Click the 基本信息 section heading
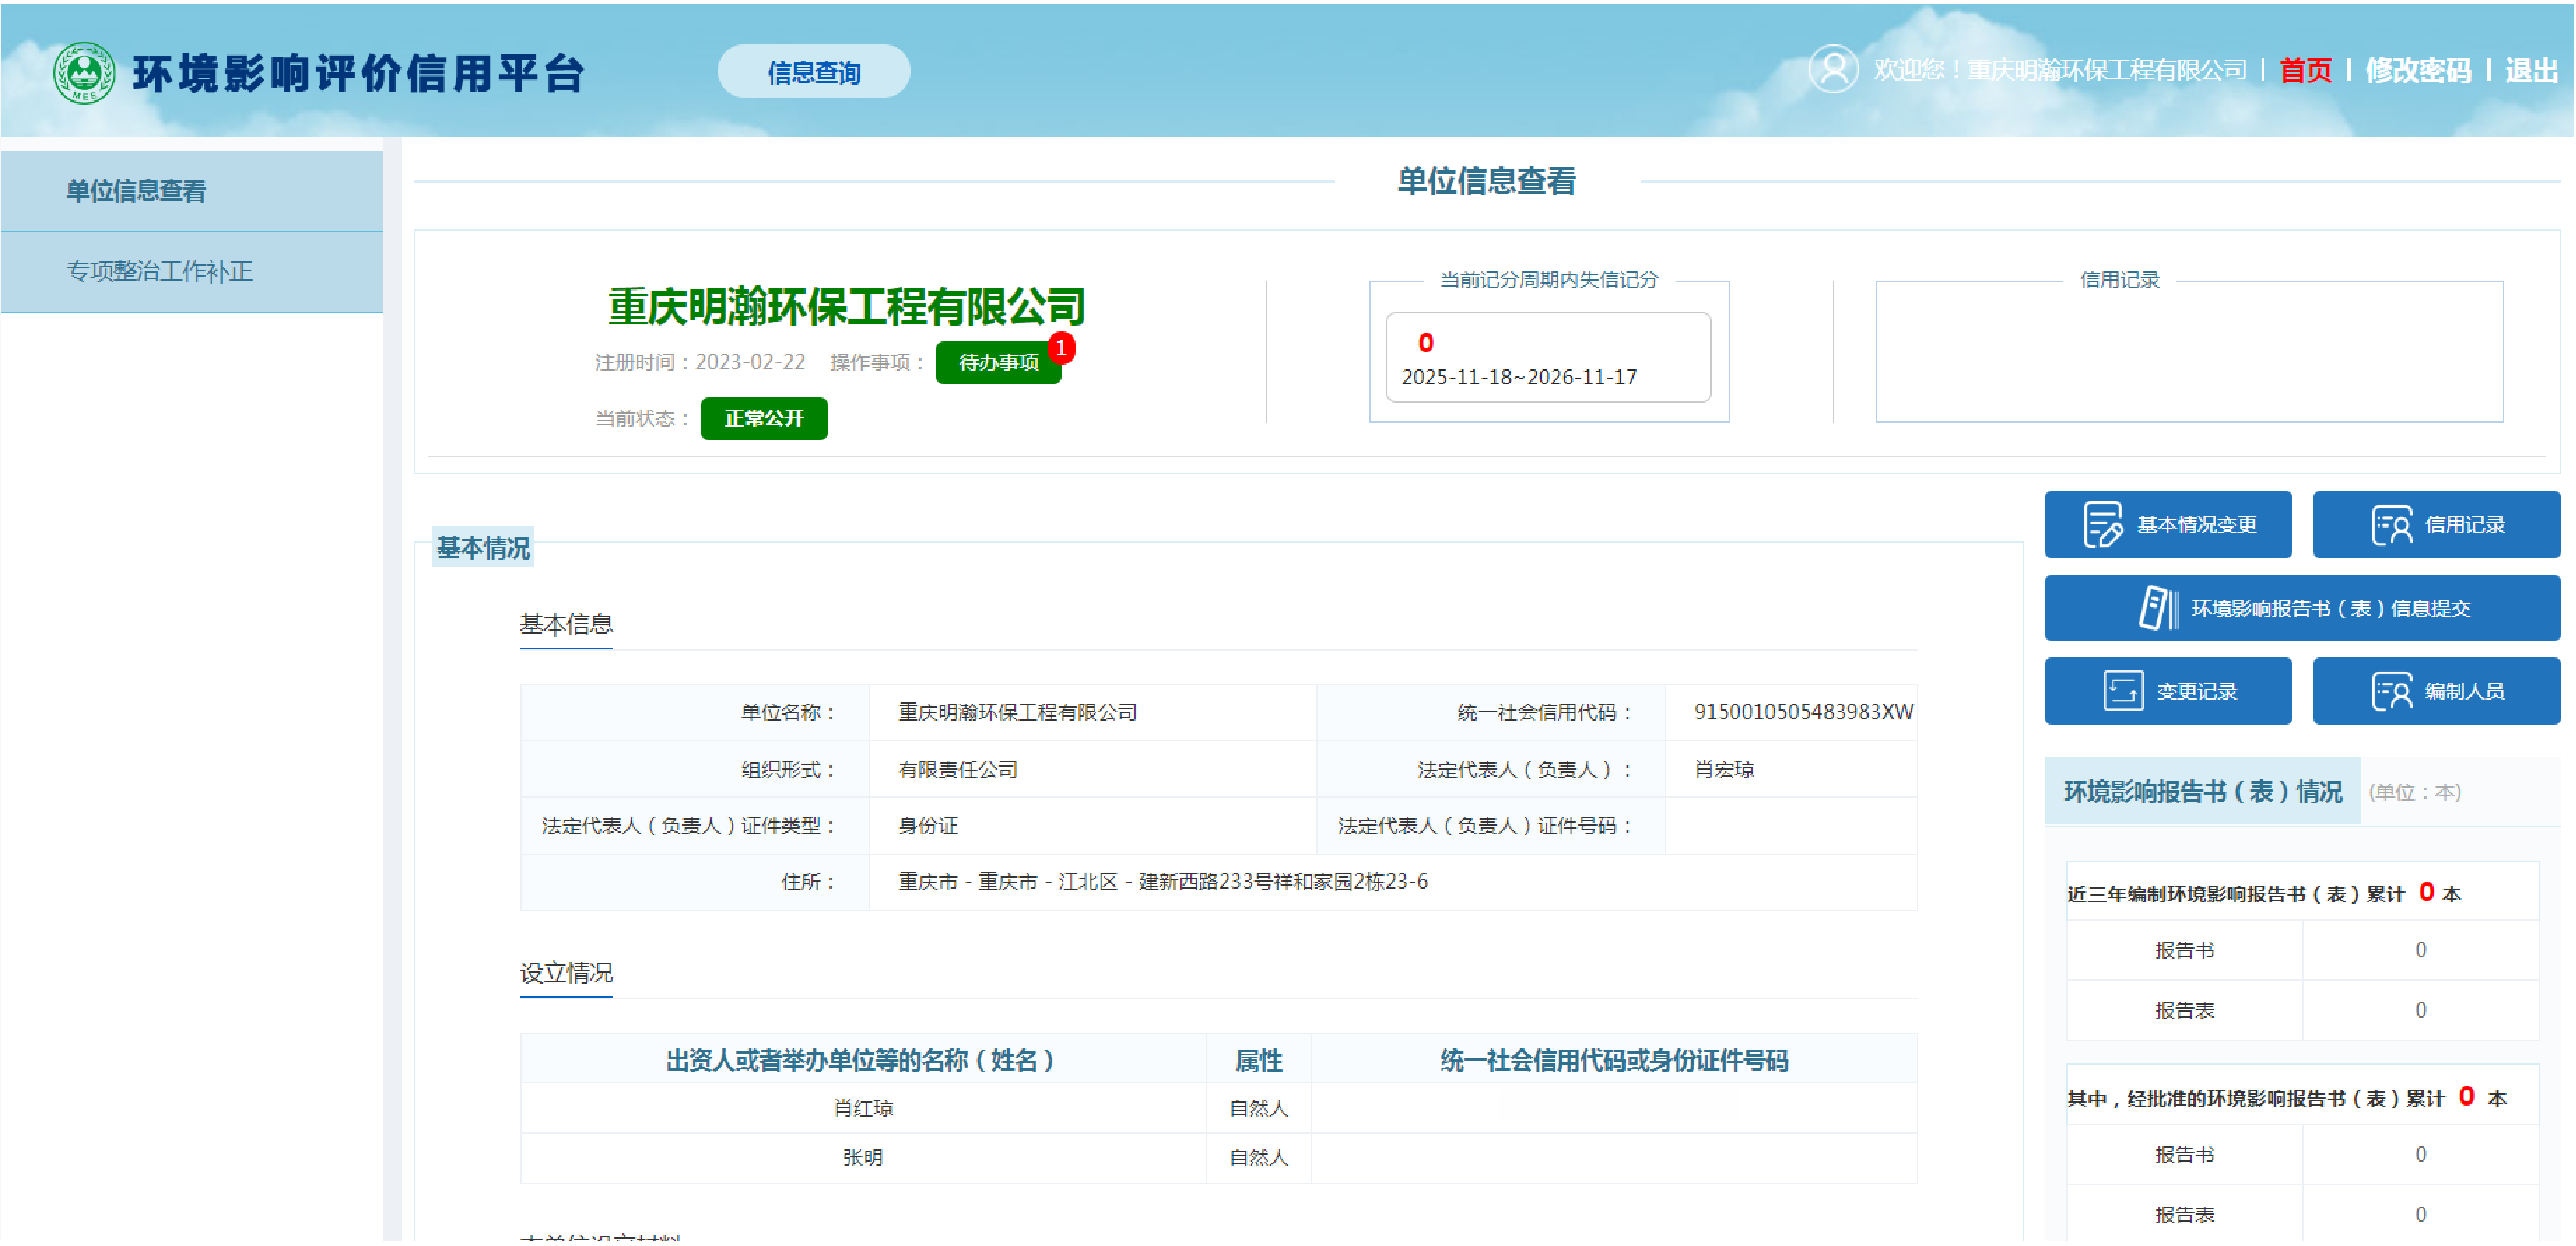This screenshot has width=2576, height=1246. point(566,625)
